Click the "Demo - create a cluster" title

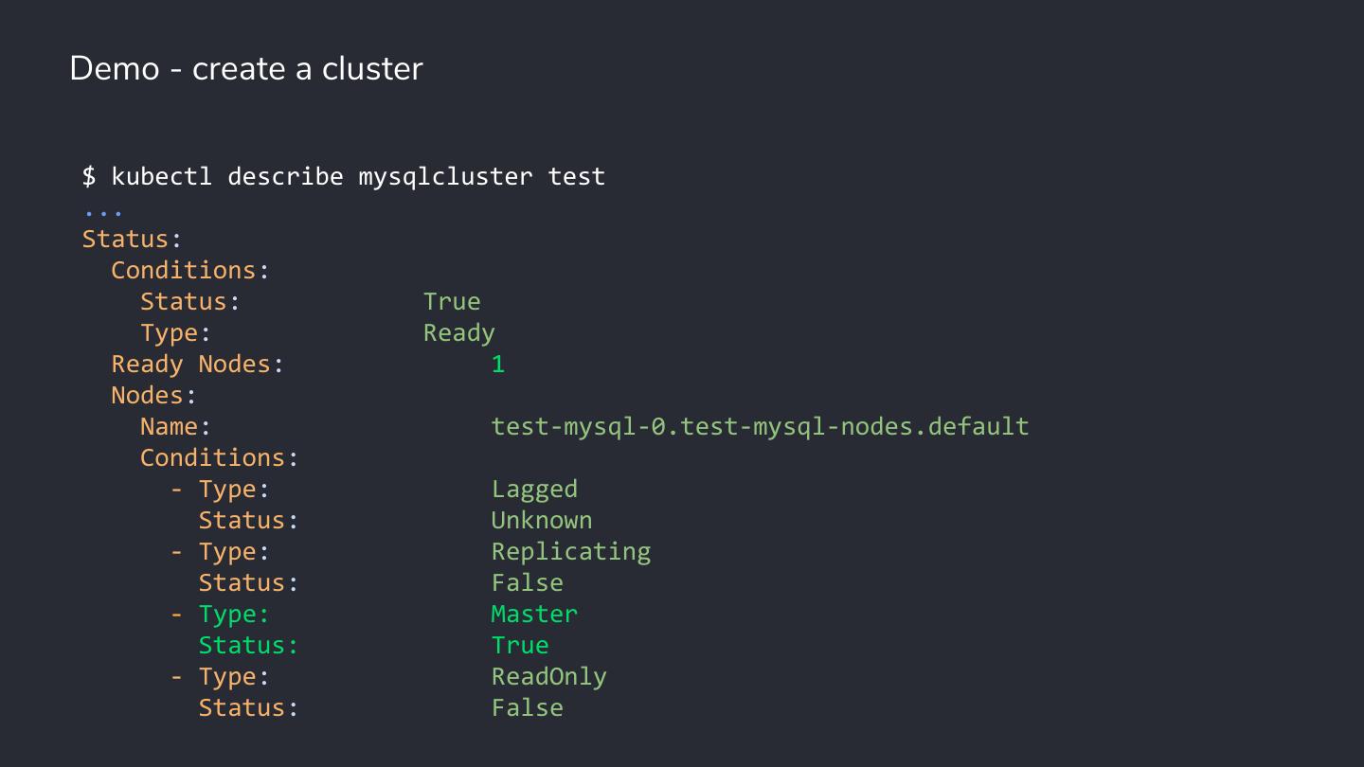point(246,69)
